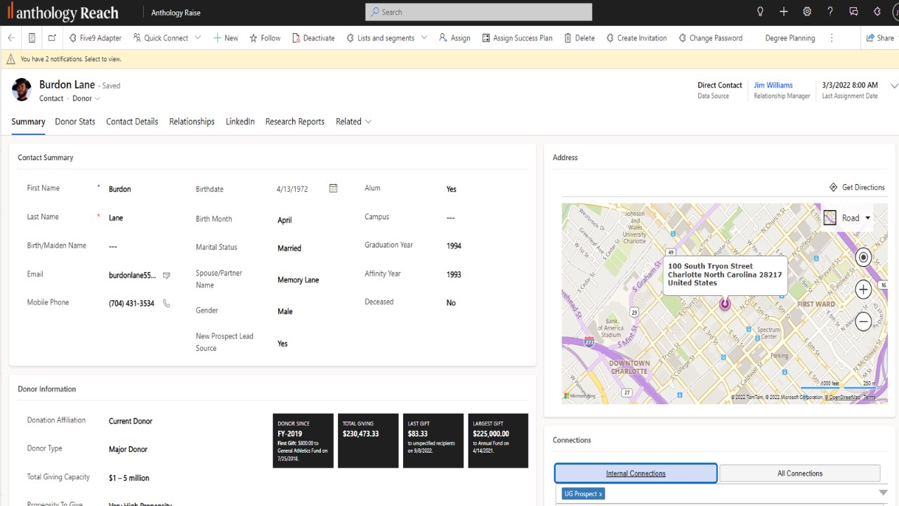Expand the Lists and segments dropdown
Image resolution: width=899 pixels, height=506 pixels.
[424, 38]
